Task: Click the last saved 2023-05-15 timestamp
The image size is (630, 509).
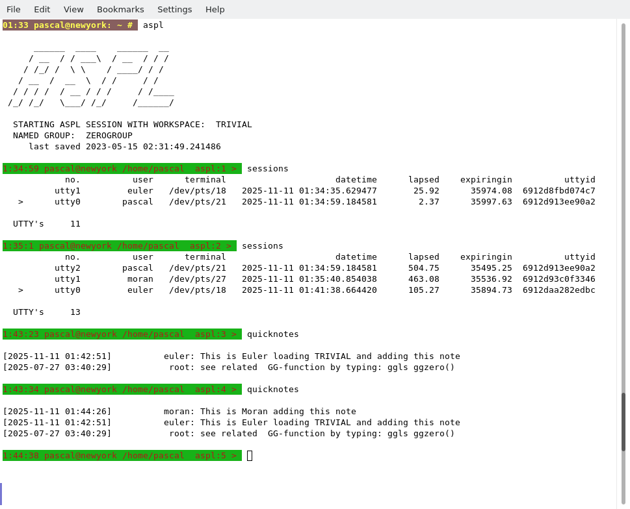Action: (x=124, y=147)
